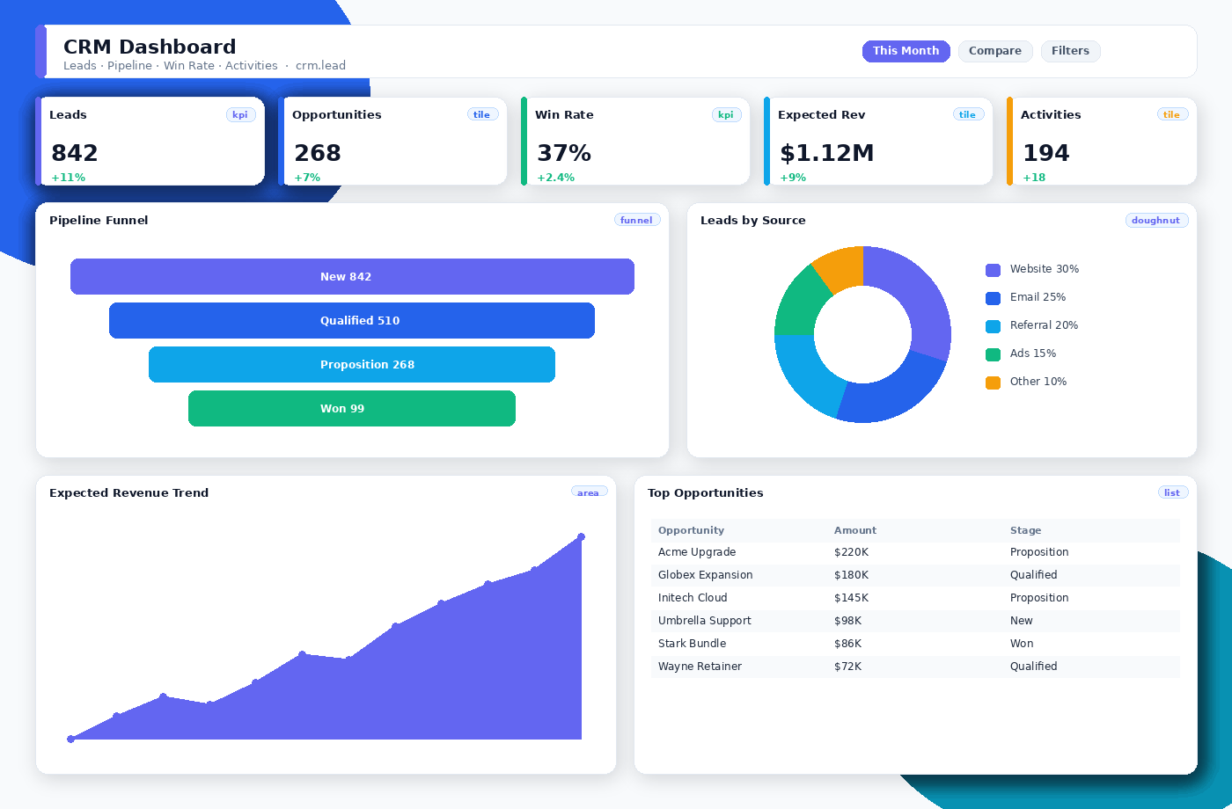Click the $98K amount cell
Viewport: 1232px width, 809px height.
pos(847,621)
